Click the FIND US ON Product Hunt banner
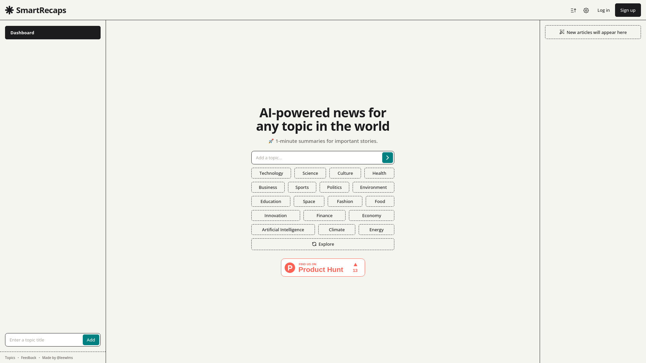646x363 pixels. (323, 267)
